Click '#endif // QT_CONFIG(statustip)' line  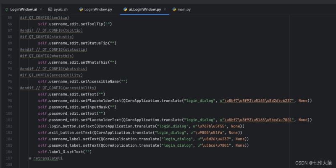point(54,49)
